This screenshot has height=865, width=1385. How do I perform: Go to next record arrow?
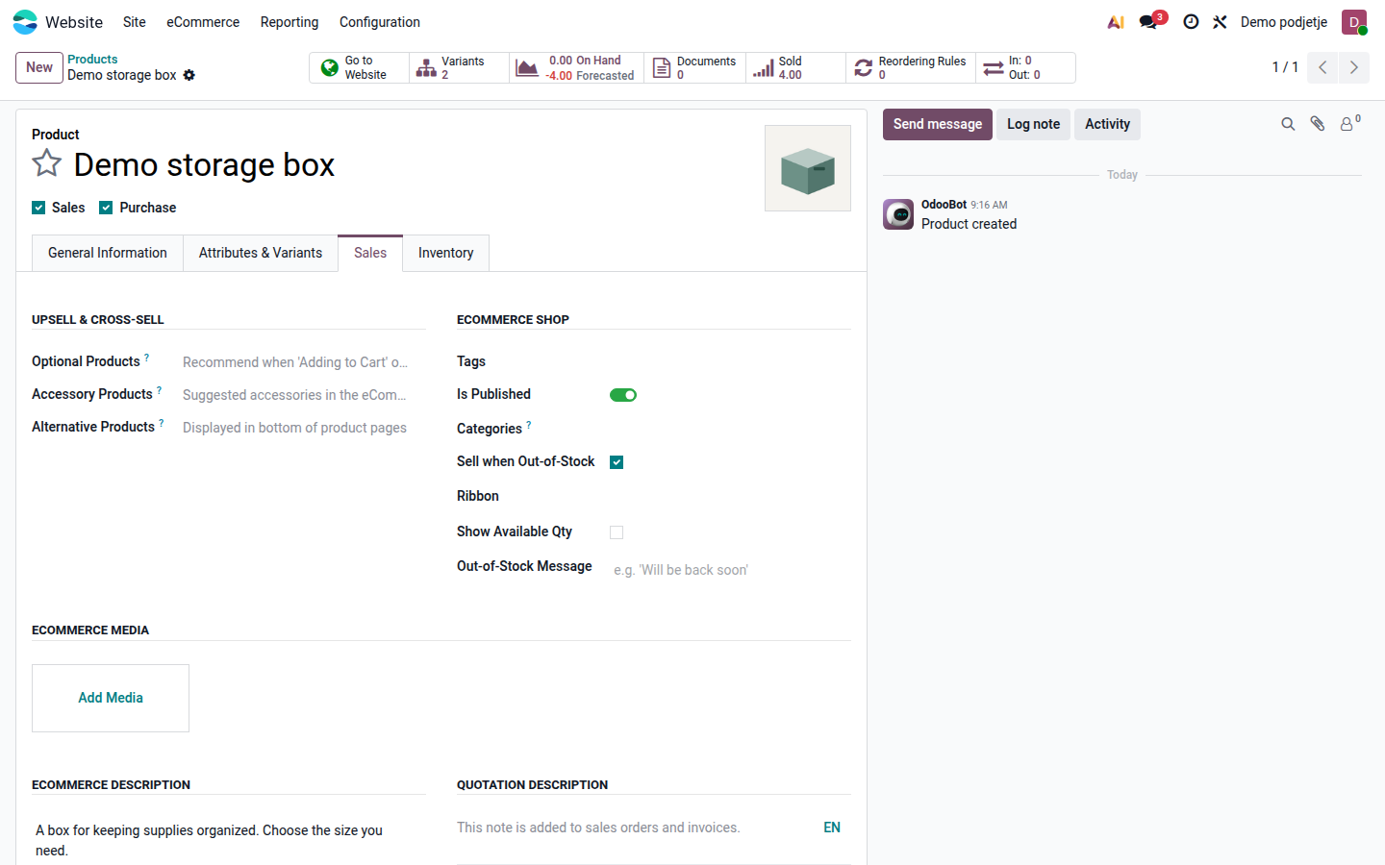click(x=1353, y=67)
